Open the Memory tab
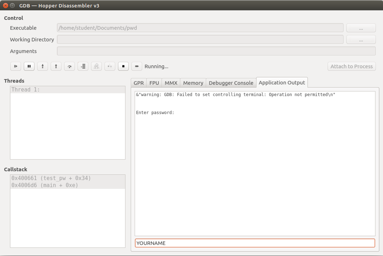 [193, 83]
